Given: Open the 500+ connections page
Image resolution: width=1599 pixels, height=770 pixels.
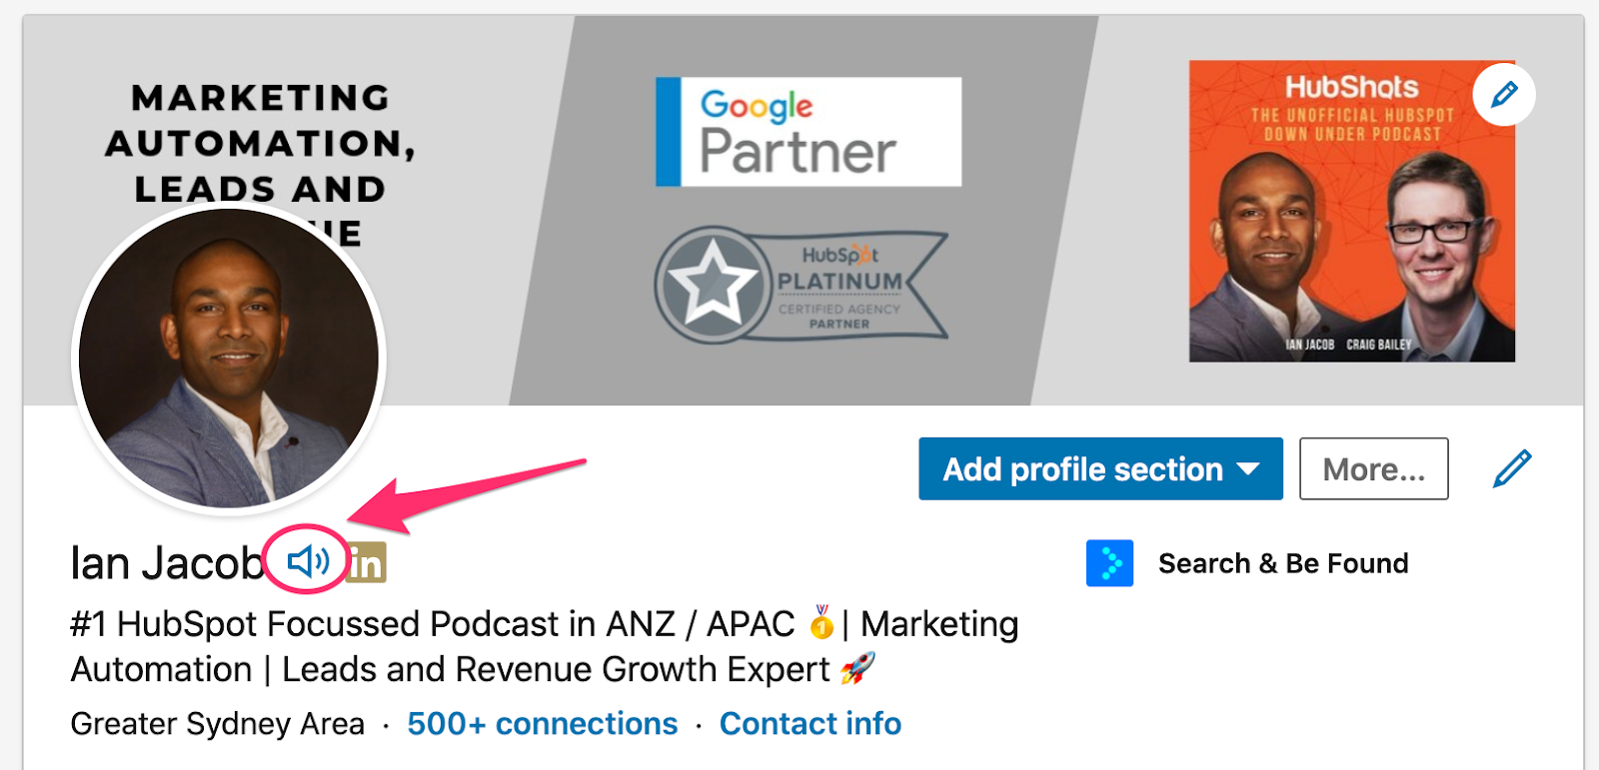Looking at the screenshot, I should pyautogui.click(x=541, y=724).
